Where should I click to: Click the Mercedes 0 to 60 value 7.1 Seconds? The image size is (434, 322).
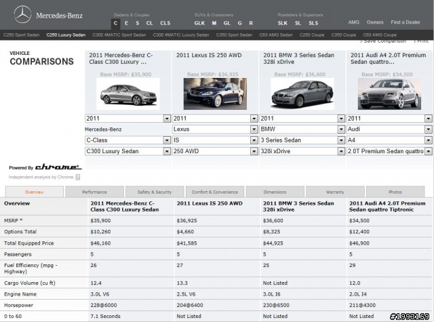[106, 316]
